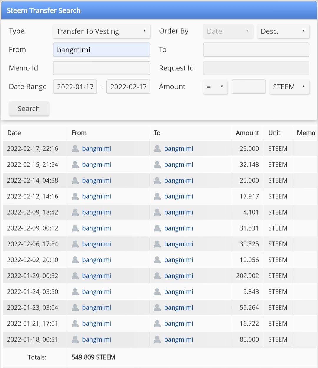Screen dimensions: 318x368
Task: Select the date 2022-02-02, 20:10
Action: pyautogui.click(x=33, y=260)
